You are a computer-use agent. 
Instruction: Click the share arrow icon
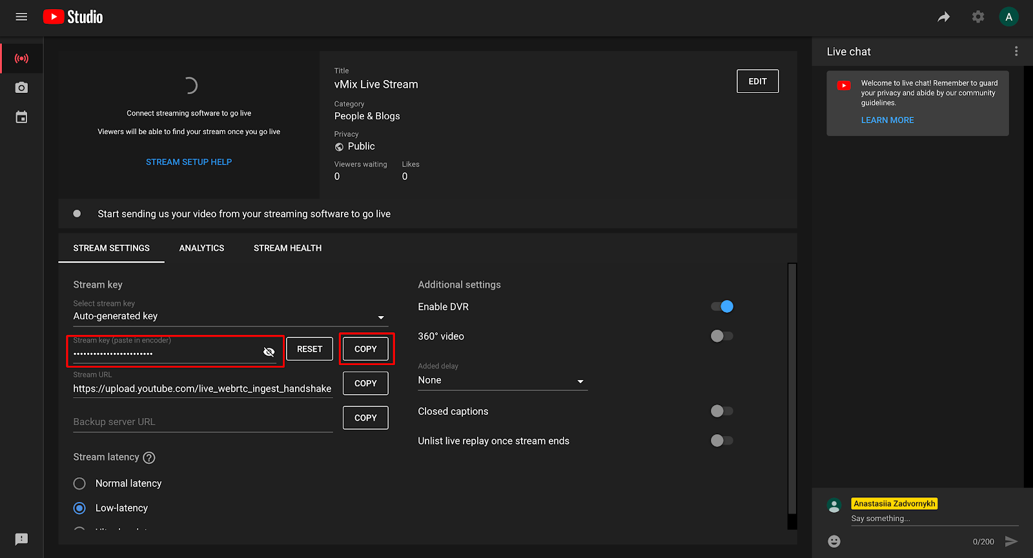pyautogui.click(x=944, y=17)
